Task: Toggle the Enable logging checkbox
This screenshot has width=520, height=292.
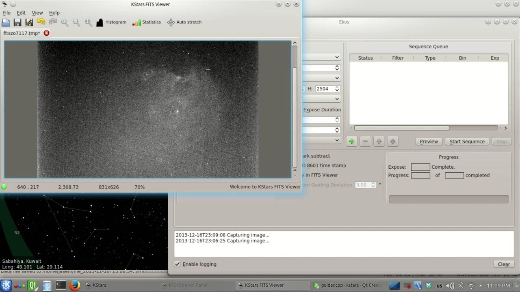Action: tap(178, 264)
